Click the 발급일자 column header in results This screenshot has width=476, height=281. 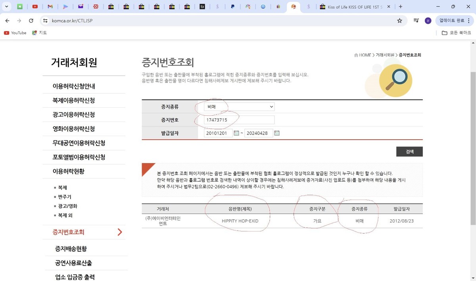point(401,209)
